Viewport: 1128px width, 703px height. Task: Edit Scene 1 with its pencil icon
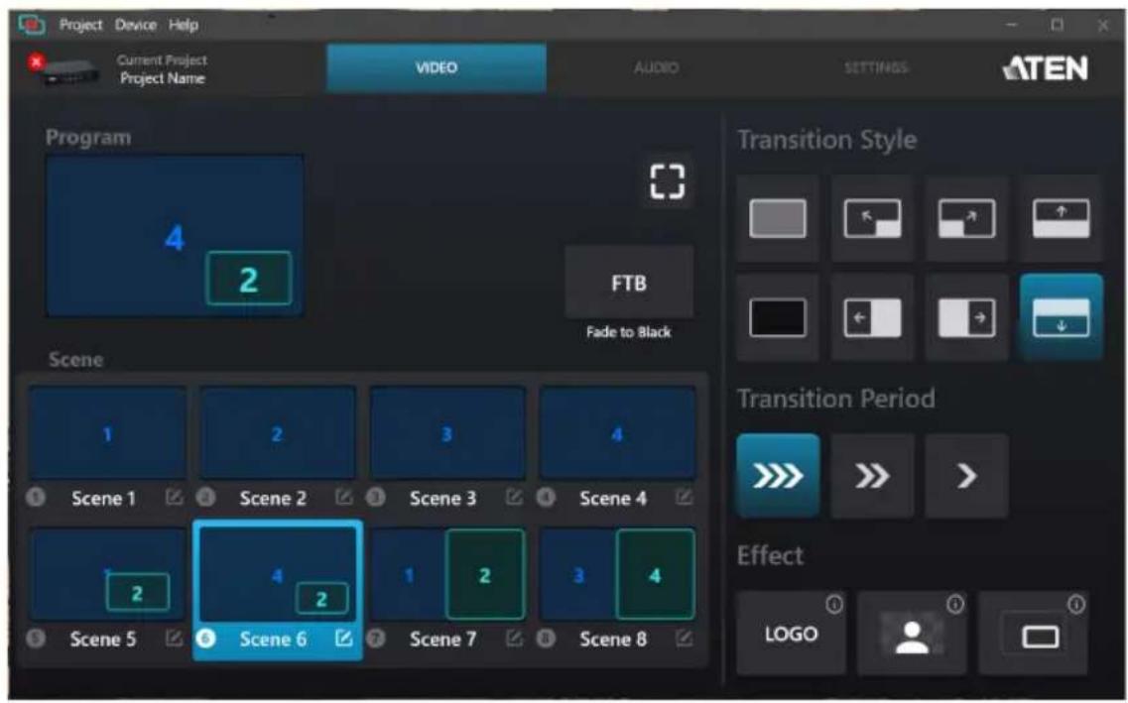pyautogui.click(x=174, y=497)
